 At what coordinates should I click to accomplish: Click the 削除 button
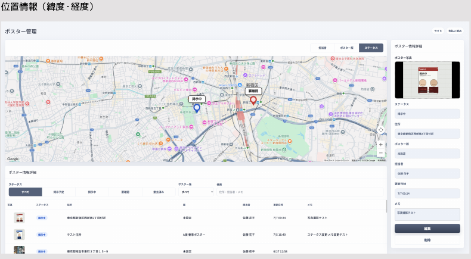pos(427,240)
